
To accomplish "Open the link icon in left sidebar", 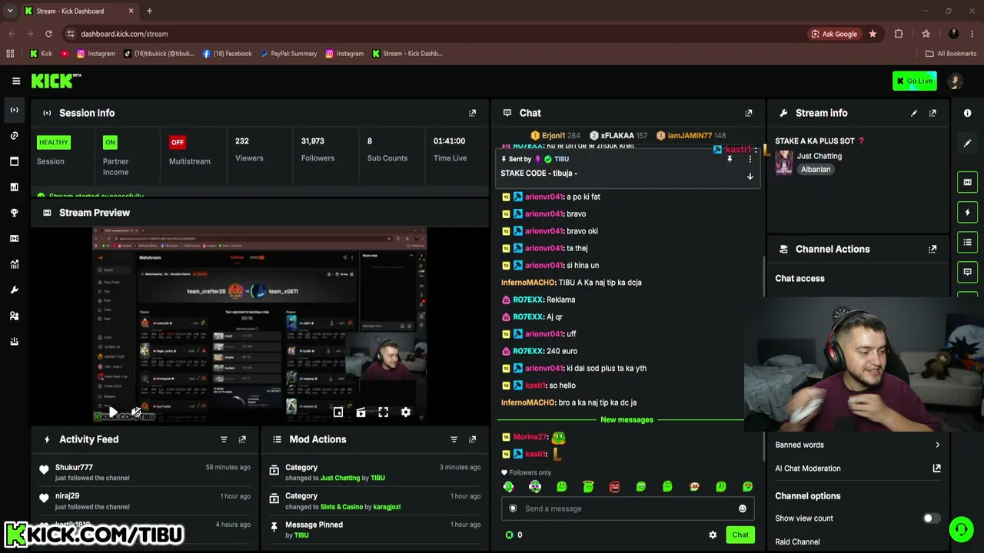I will click(14, 136).
